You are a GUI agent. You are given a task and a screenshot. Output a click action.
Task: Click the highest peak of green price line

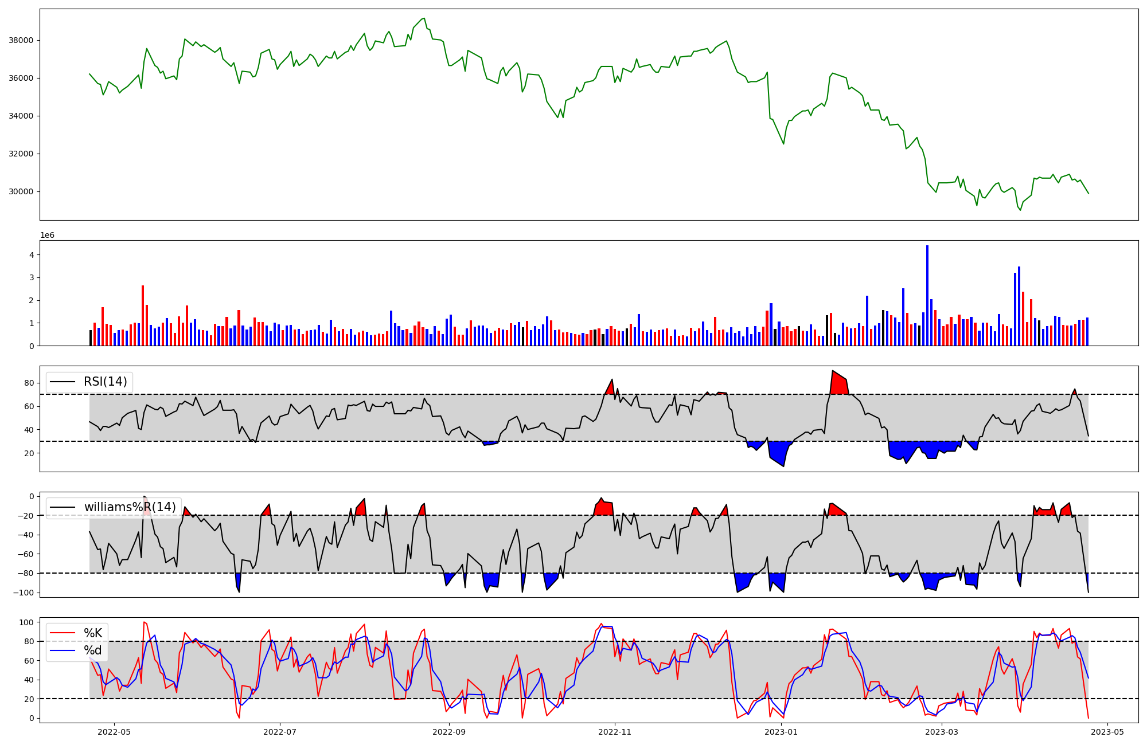point(424,18)
